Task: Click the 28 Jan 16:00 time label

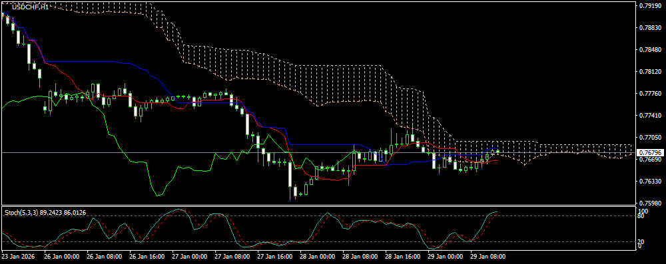Action: (404, 257)
